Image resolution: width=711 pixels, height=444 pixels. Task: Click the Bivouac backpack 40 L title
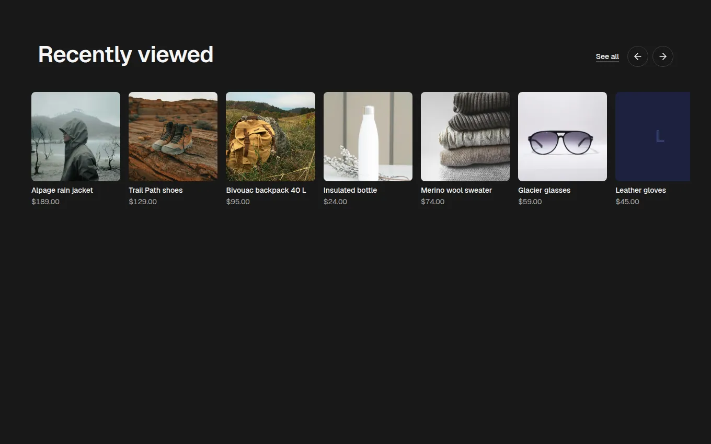[266, 190]
